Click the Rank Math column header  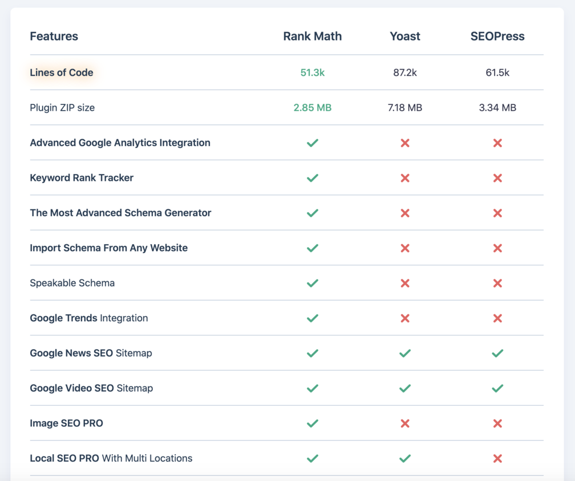pyautogui.click(x=313, y=37)
